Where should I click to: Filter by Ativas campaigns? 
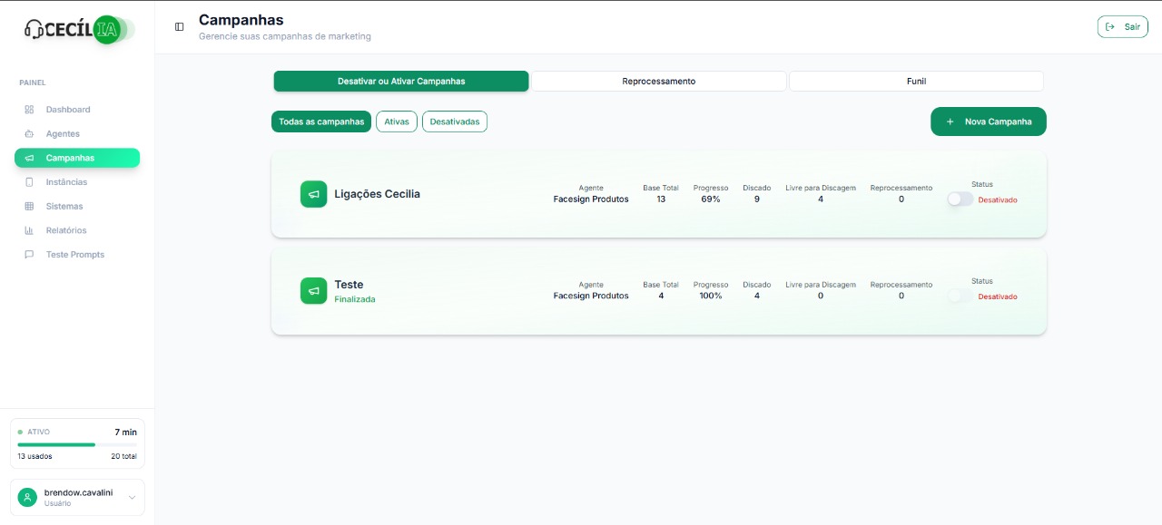tap(396, 122)
